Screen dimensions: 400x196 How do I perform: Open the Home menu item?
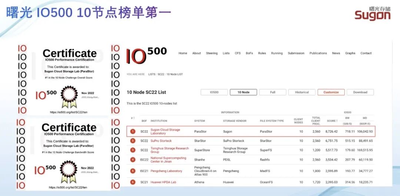point(183,53)
